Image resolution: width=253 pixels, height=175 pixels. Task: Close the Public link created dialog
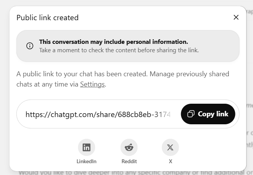(236, 17)
